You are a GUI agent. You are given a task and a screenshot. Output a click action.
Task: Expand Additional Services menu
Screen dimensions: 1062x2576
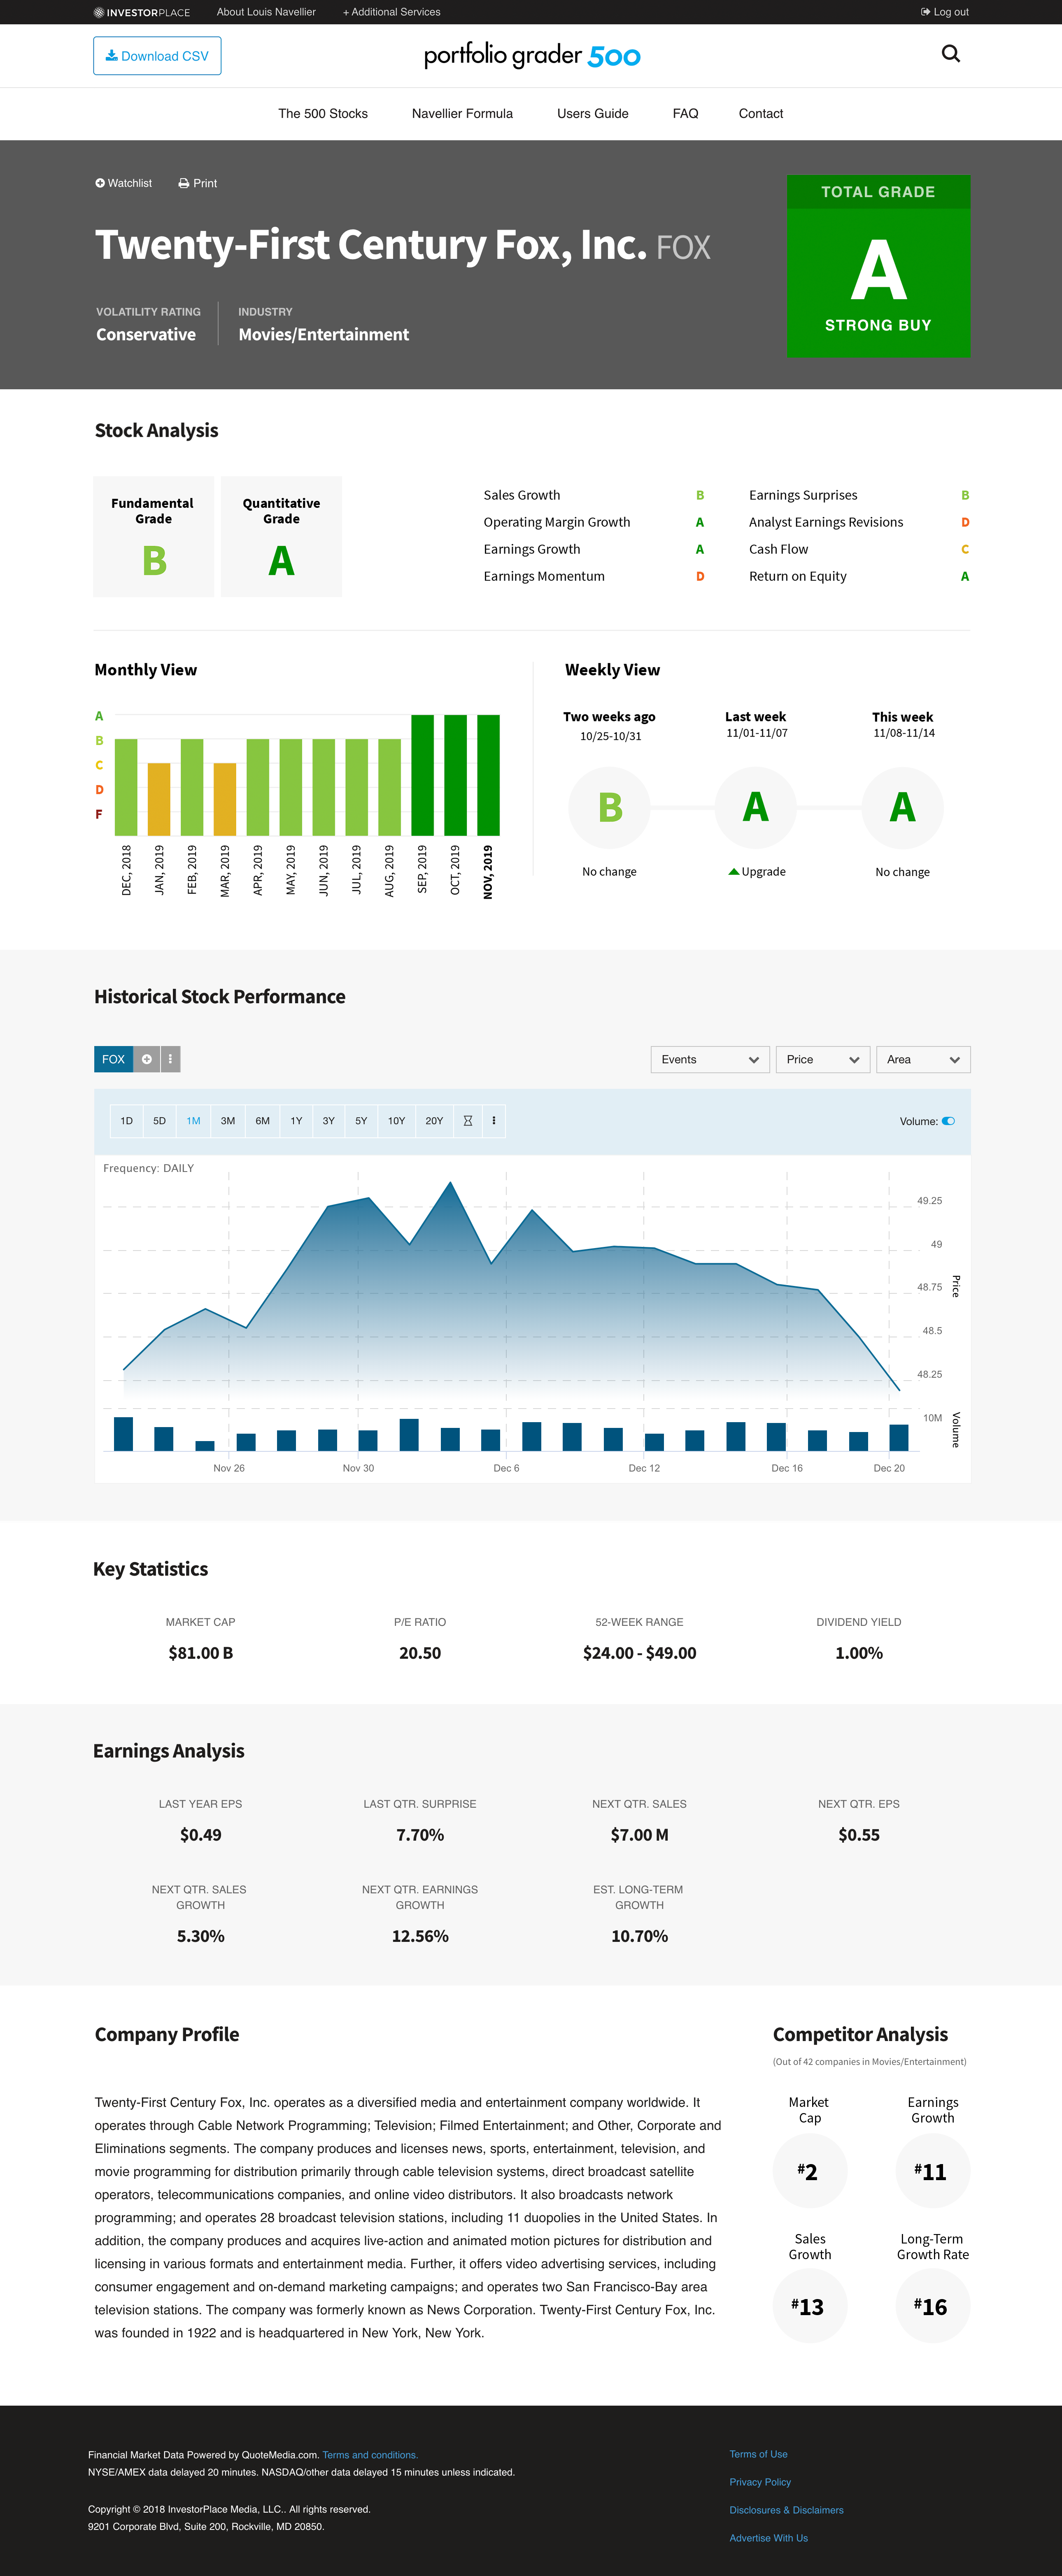click(x=391, y=12)
